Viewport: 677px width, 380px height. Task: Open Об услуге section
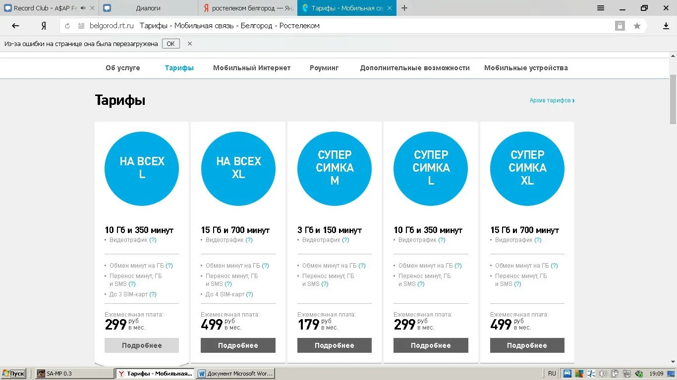pyautogui.click(x=123, y=68)
